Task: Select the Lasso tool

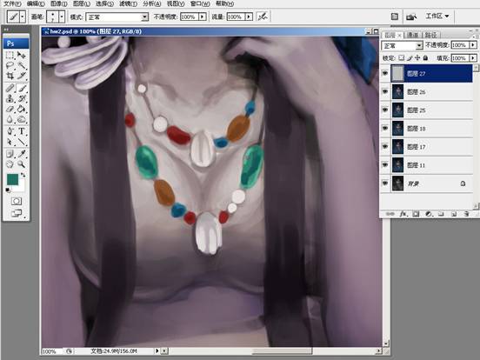Action: coord(10,65)
